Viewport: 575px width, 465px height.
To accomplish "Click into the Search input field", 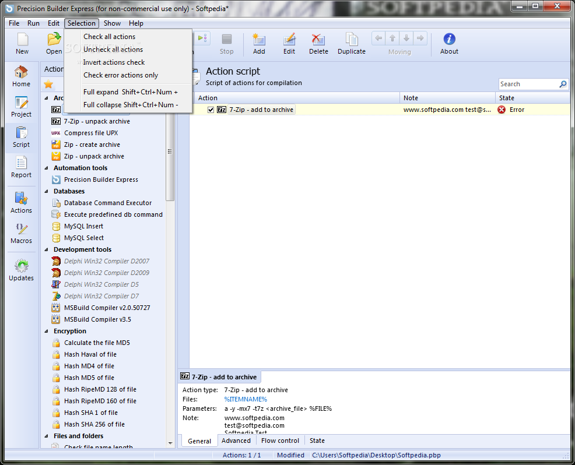I will pos(528,84).
